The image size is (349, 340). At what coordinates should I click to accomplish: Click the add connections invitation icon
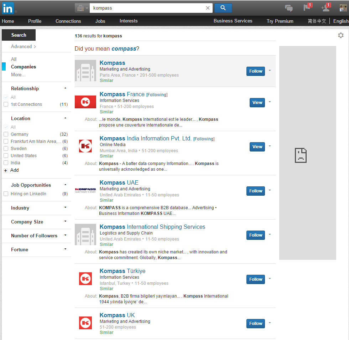coord(325,8)
